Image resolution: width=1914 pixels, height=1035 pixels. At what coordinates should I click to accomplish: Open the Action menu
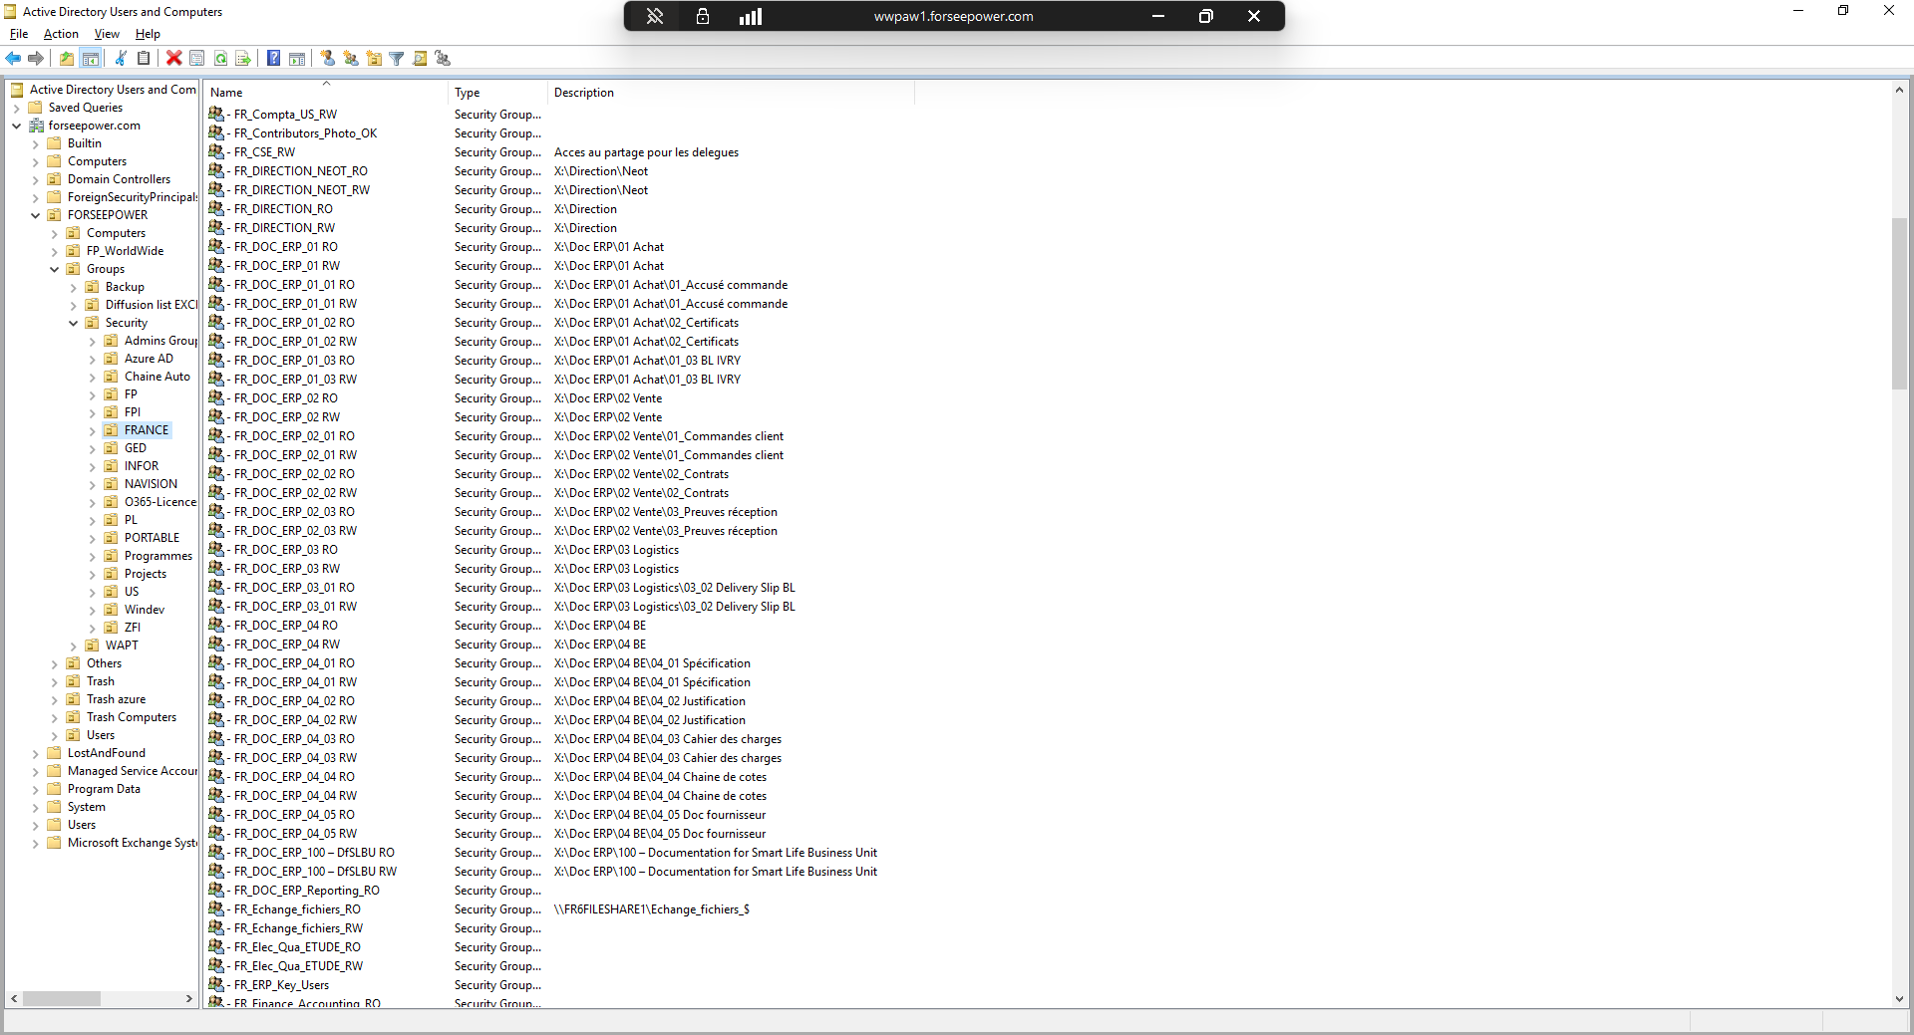point(61,33)
